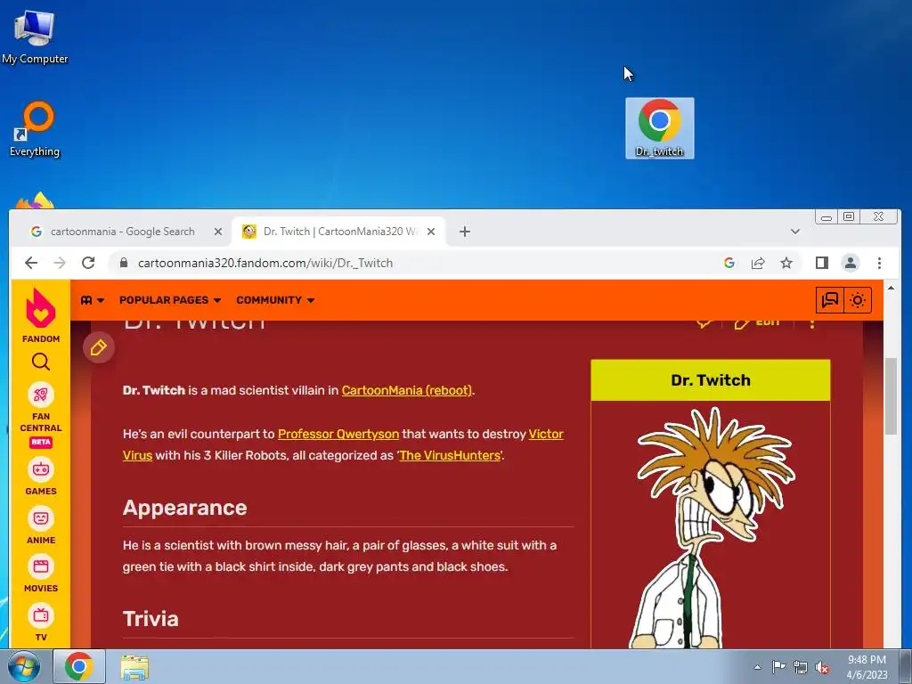Expand the Community menu

275,300
